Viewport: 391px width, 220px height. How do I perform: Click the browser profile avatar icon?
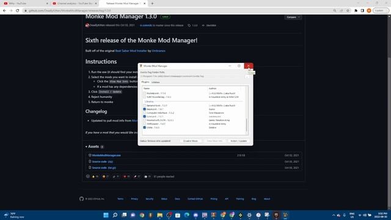(369, 11)
